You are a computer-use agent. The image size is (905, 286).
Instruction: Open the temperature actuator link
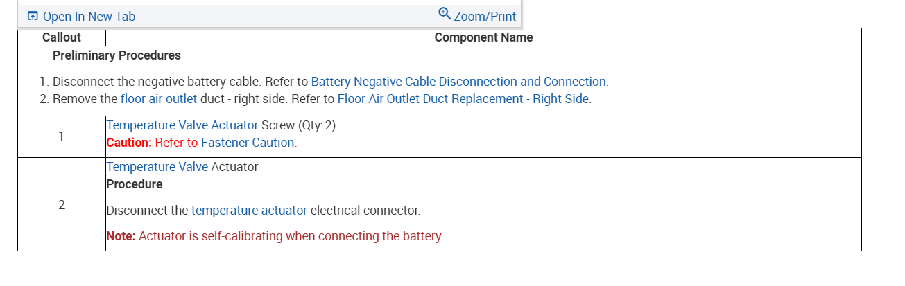(x=249, y=210)
